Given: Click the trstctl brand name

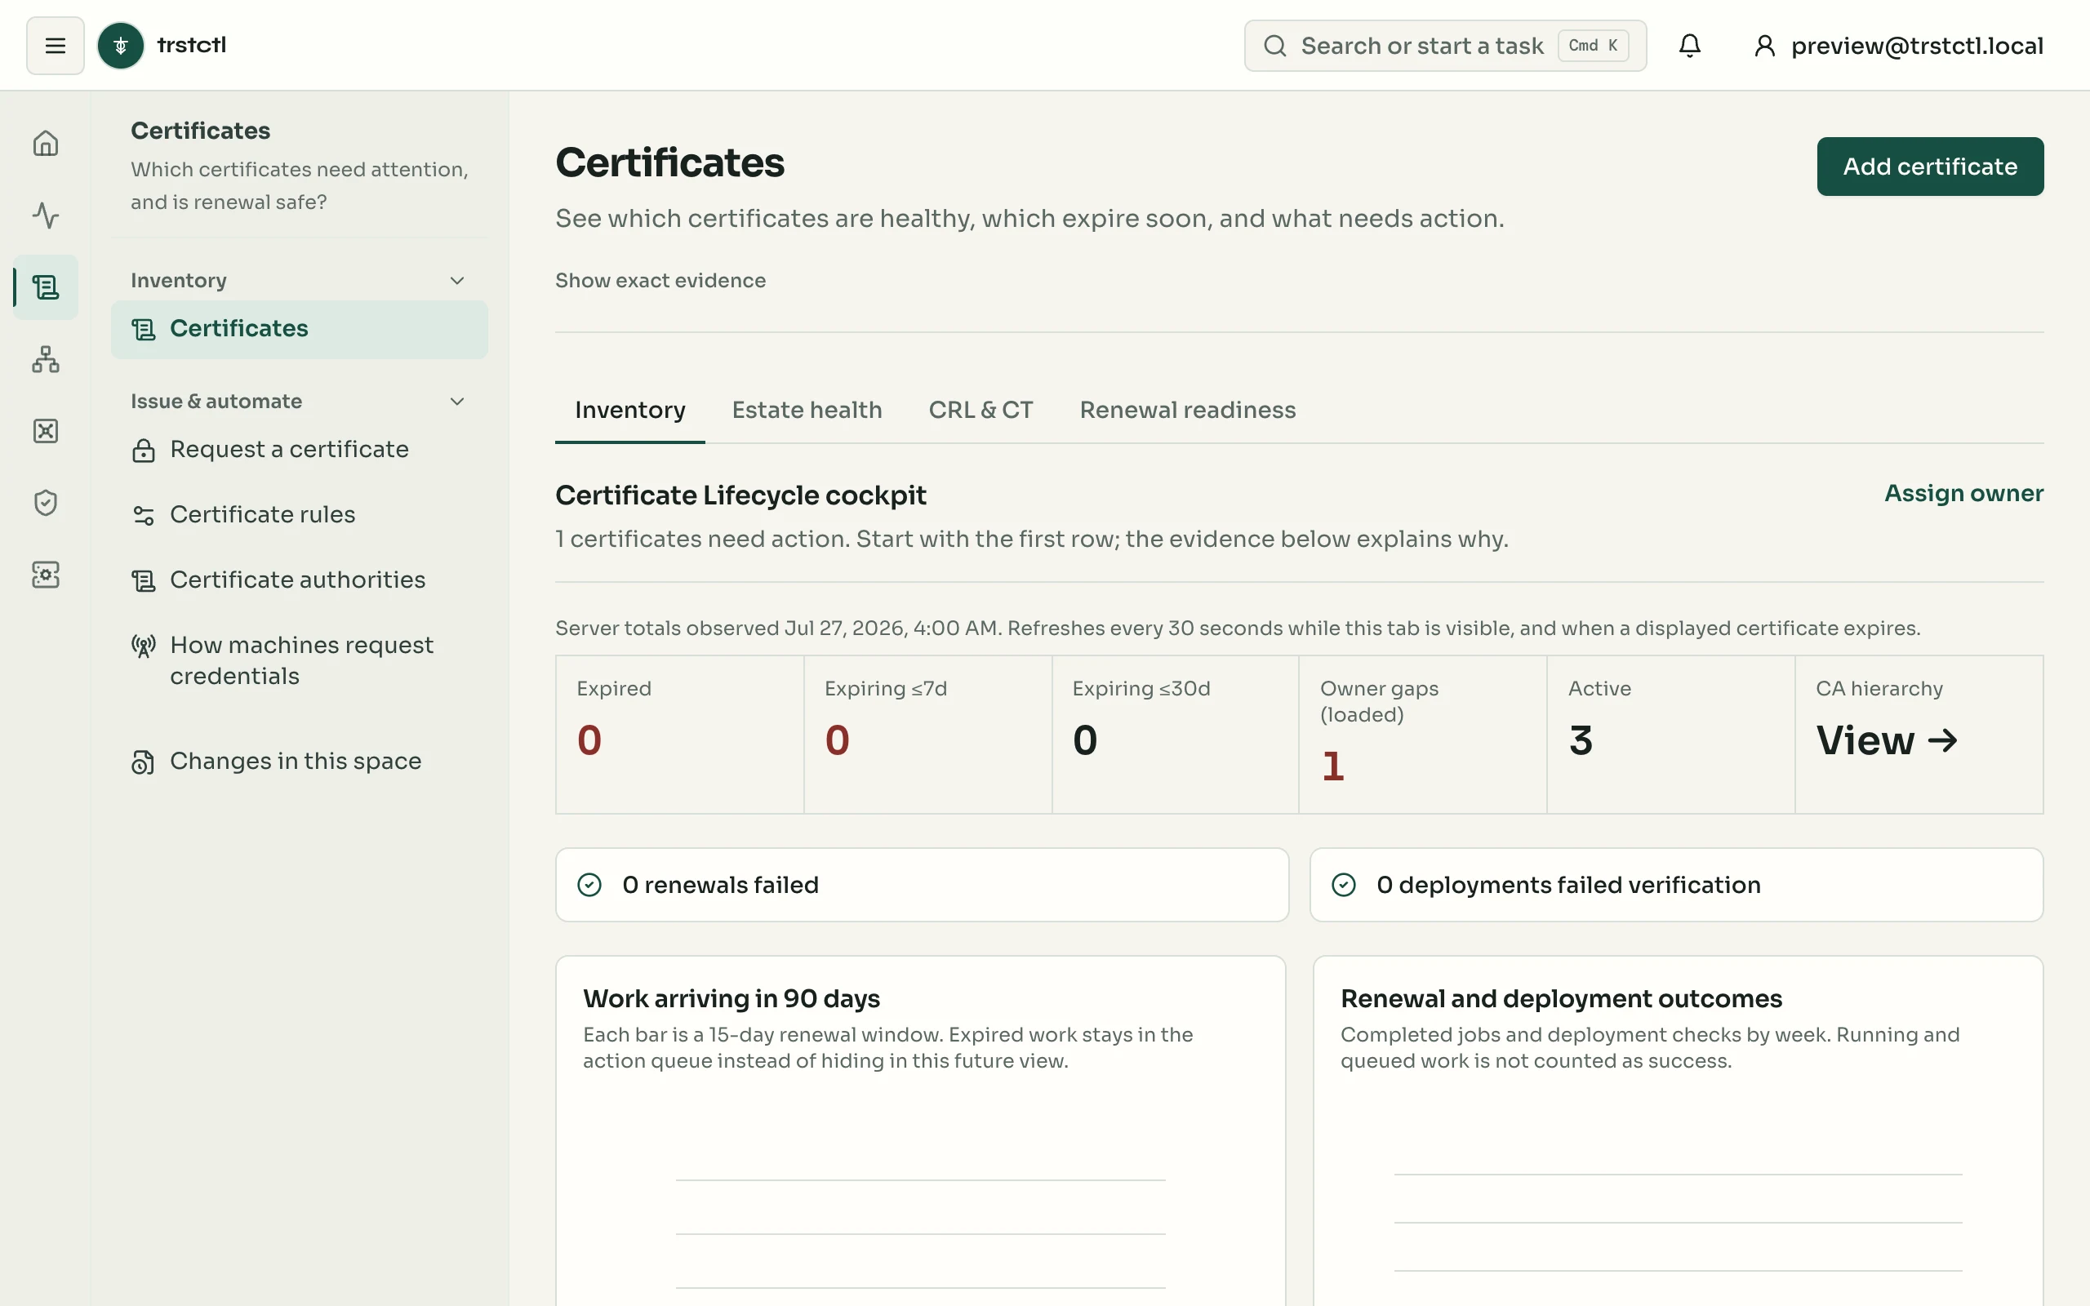Looking at the screenshot, I should coord(192,45).
